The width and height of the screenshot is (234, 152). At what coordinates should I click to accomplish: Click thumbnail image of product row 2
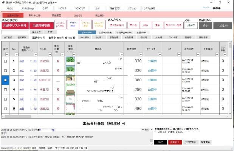pyautogui.click(x=70, y=71)
